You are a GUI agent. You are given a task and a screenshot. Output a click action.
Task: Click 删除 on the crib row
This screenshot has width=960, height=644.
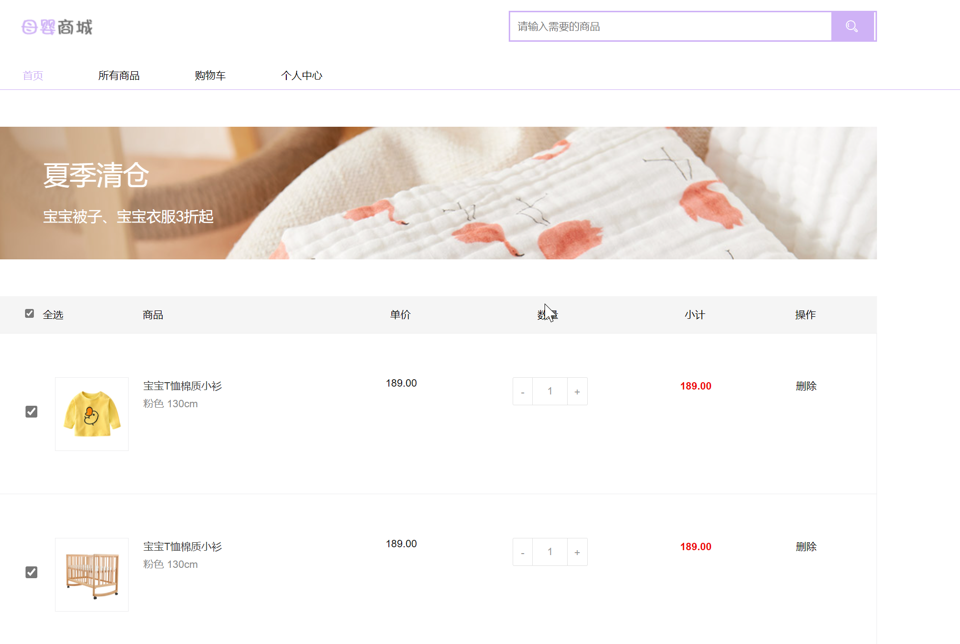[x=806, y=547]
